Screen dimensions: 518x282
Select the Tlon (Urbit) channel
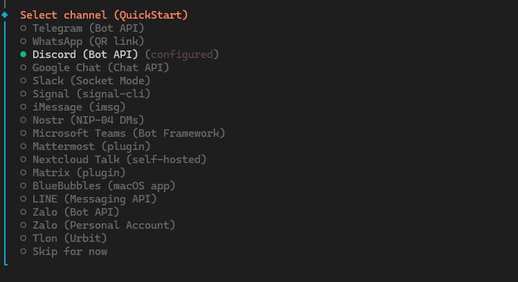coord(69,238)
